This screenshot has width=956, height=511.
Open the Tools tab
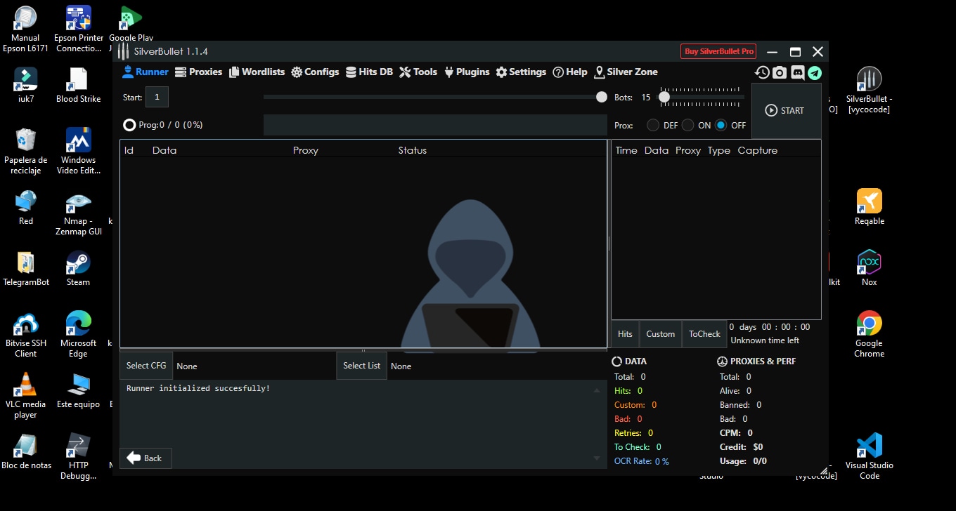pyautogui.click(x=418, y=72)
